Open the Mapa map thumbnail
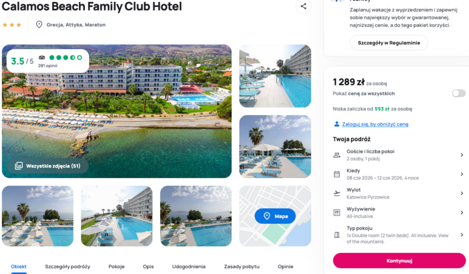Image resolution: width=469 pixels, height=274 pixels. click(275, 216)
